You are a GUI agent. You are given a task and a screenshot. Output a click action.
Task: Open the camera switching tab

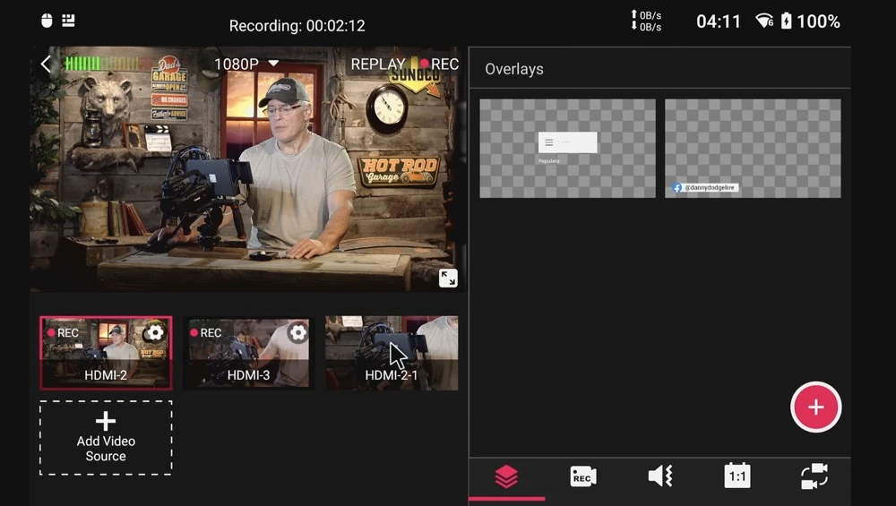pos(814,476)
